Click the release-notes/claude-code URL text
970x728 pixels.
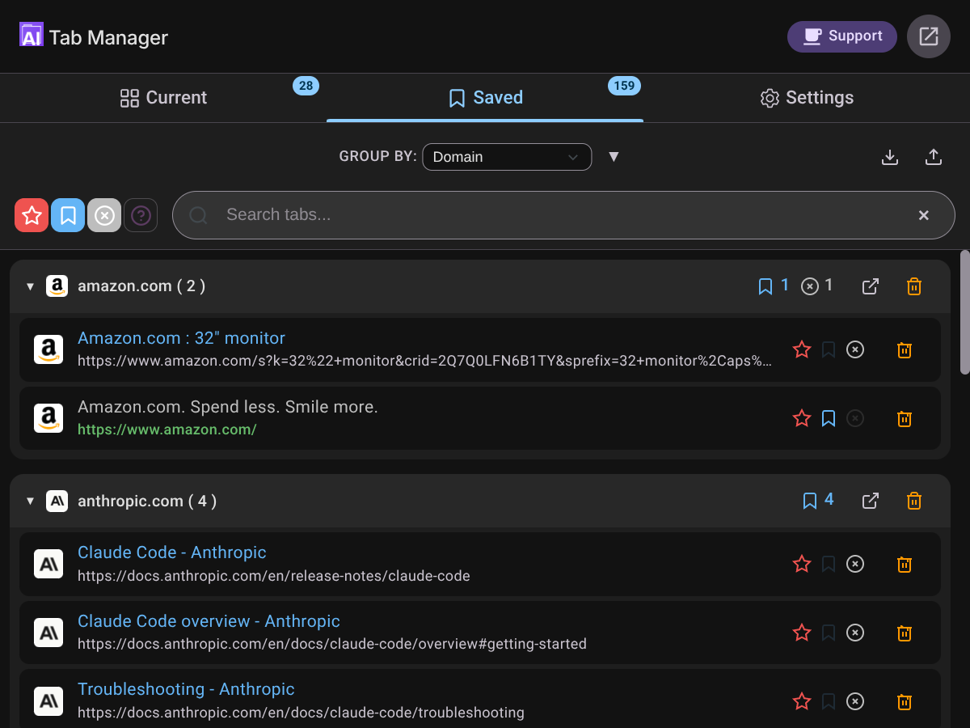pos(274,577)
